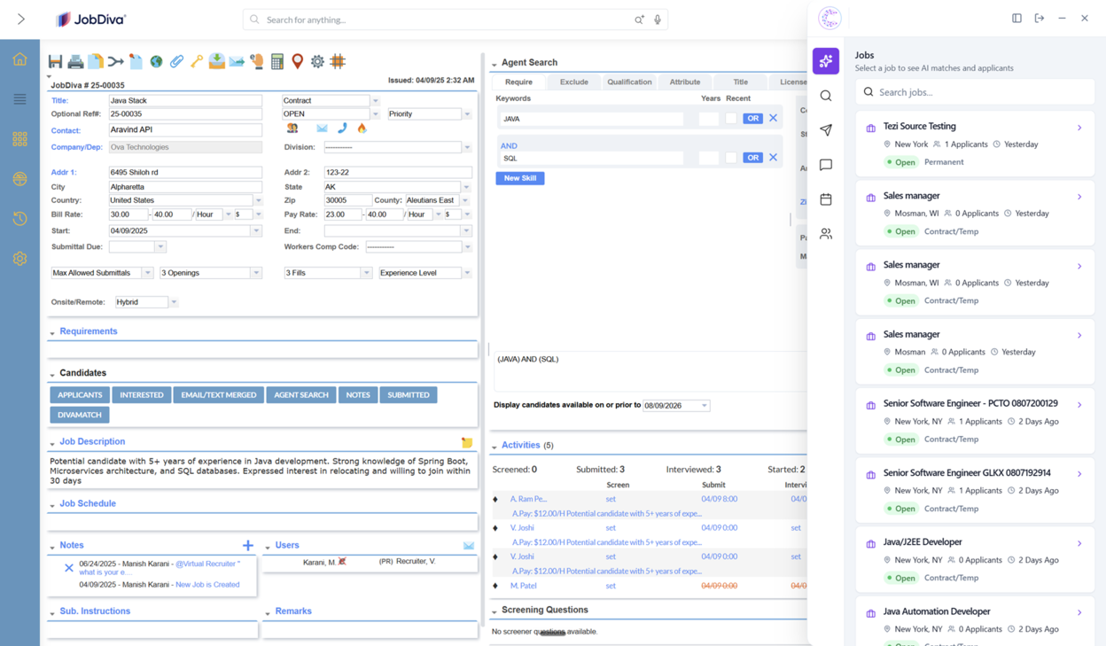Screen dimensions: 1106x646
Task: Open the availability date 08/09/2026 dropdown
Action: (x=705, y=406)
